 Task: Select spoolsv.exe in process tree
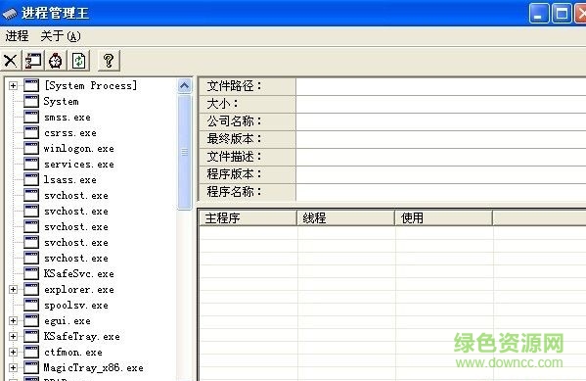point(76,306)
